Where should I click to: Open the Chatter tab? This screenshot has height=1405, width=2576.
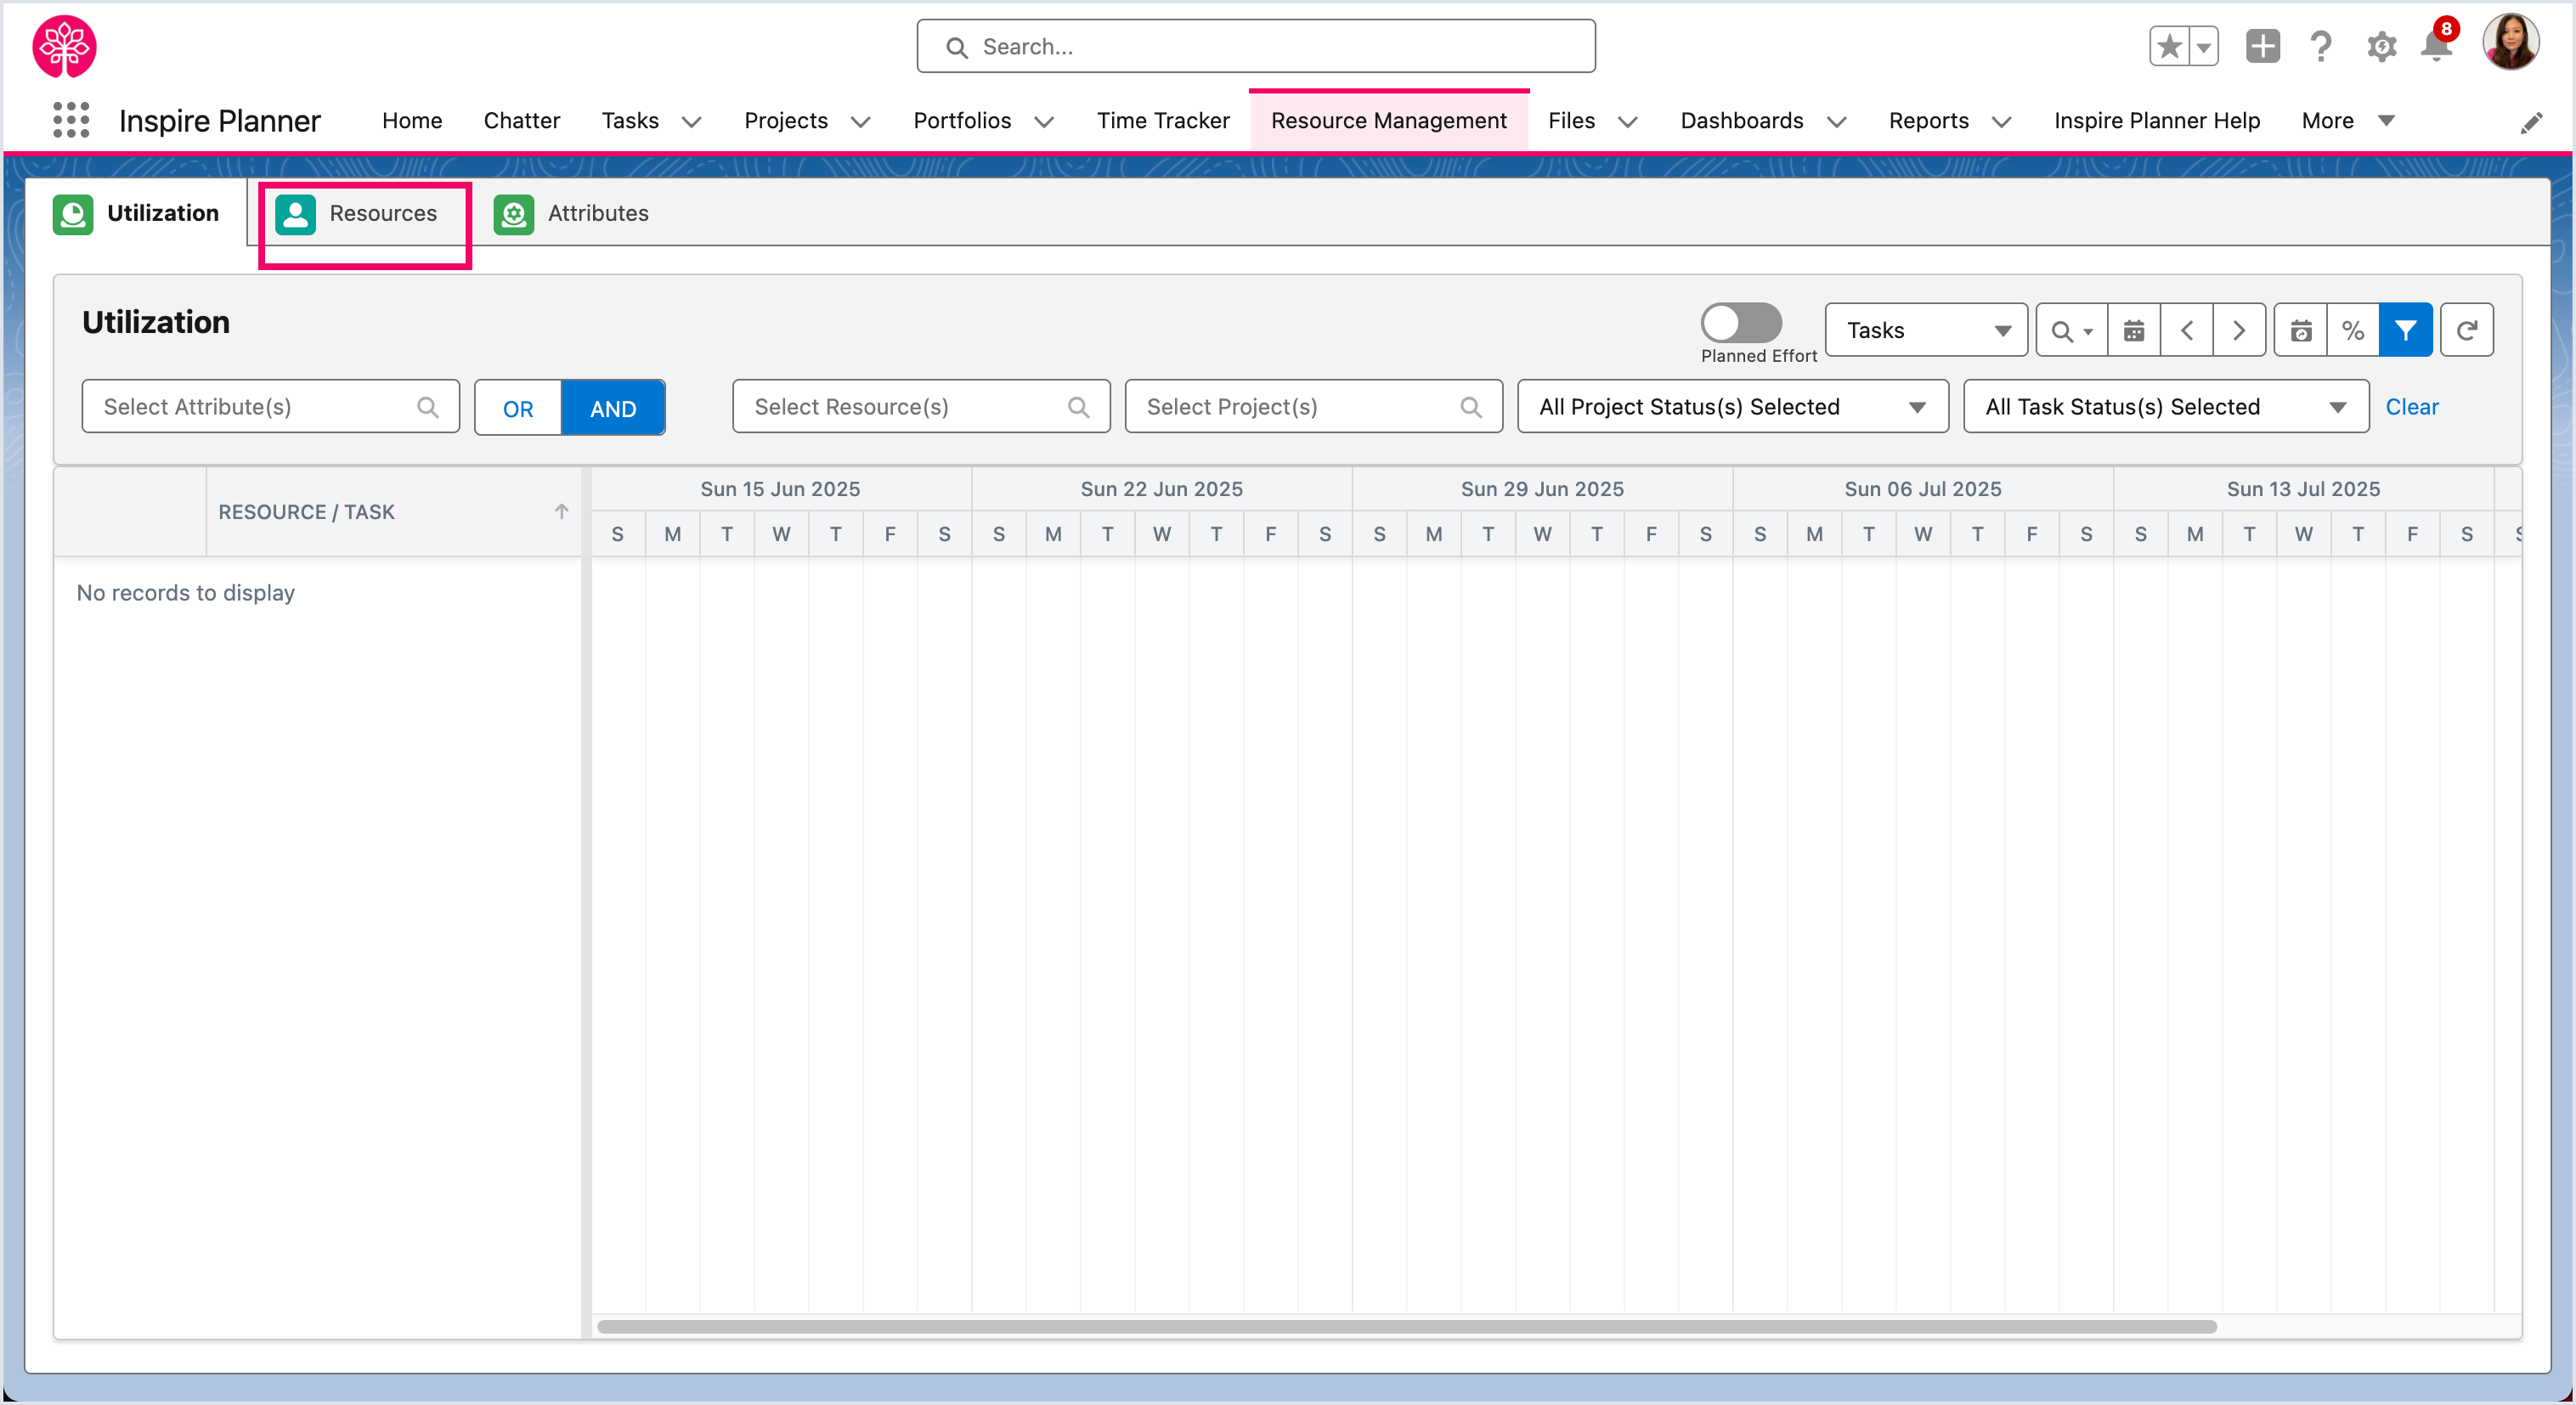521,121
